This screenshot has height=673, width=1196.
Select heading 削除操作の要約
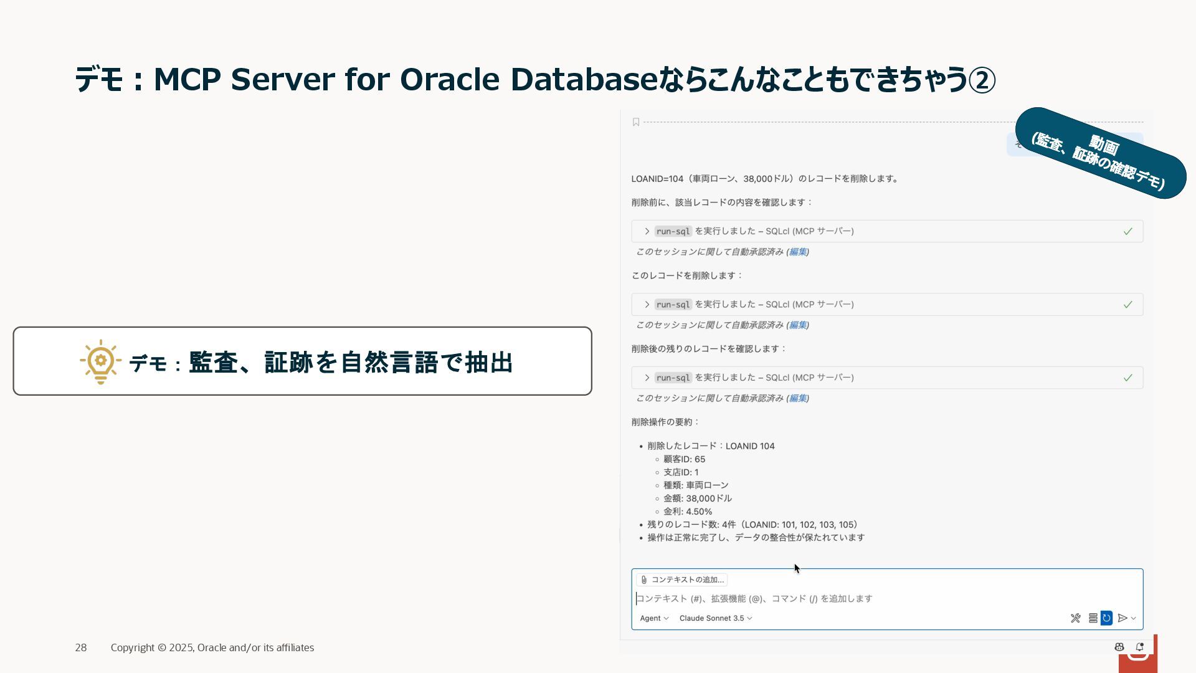click(x=665, y=422)
